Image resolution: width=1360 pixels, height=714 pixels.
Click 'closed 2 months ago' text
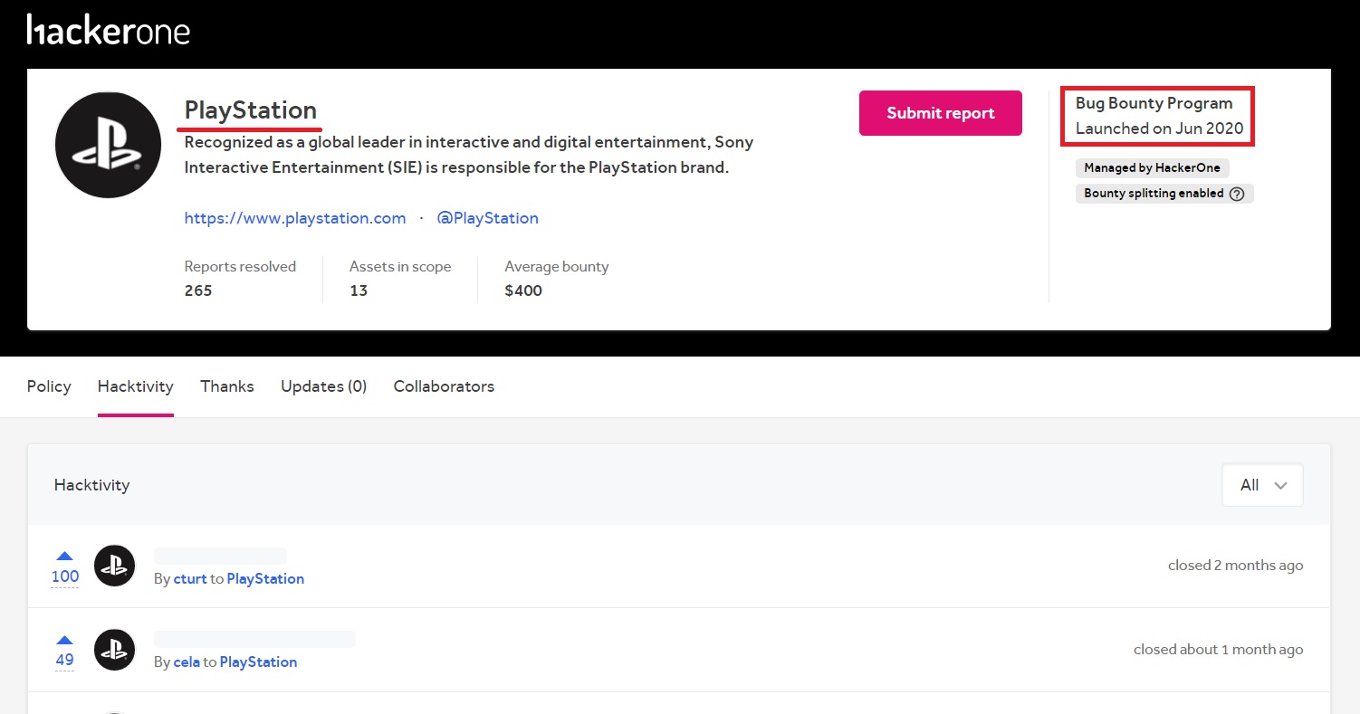pos(1236,566)
